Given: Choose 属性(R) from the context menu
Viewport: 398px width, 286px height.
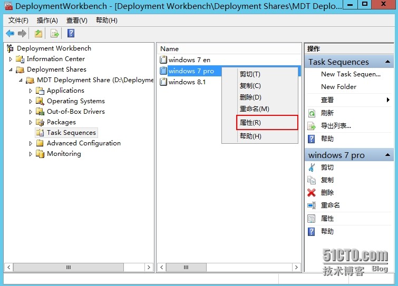Looking at the screenshot, I should pos(267,123).
